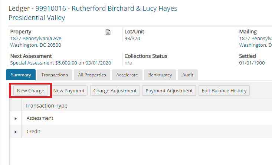Select the Accelerate tab
The image size is (272, 165).
[x=127, y=75]
